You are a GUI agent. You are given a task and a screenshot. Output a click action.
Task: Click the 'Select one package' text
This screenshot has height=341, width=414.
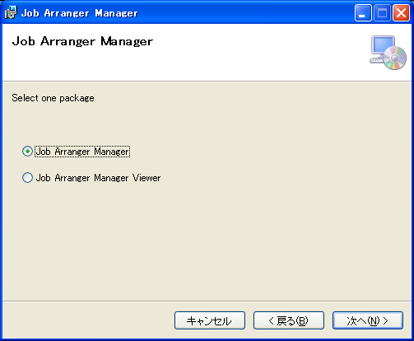pyautogui.click(x=53, y=98)
